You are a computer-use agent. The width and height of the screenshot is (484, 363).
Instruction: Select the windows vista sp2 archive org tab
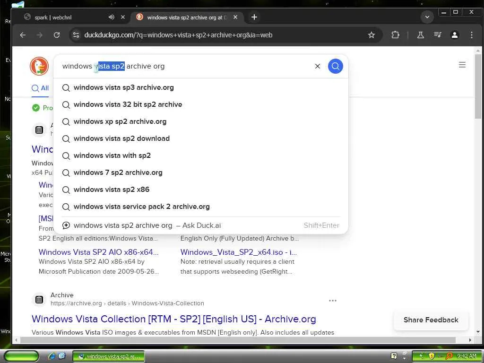pos(187,17)
